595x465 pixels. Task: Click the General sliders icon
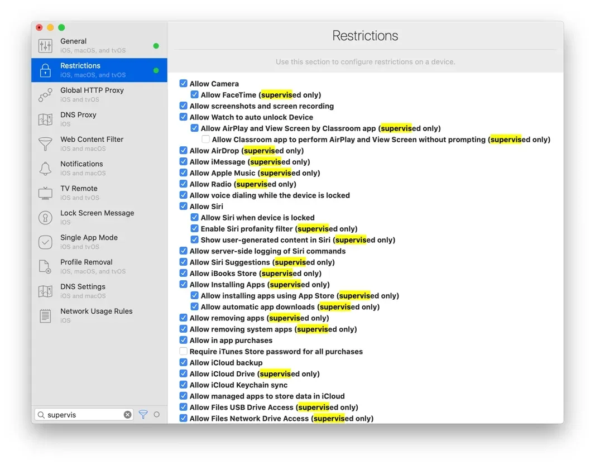click(45, 45)
